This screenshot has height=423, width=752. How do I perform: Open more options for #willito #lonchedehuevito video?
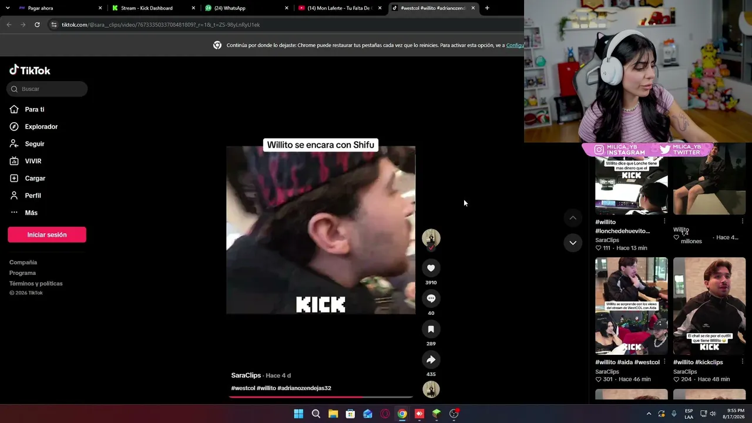pos(664,221)
